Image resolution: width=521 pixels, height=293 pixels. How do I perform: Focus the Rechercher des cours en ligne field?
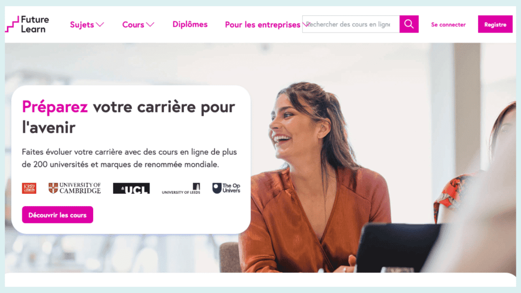(x=351, y=24)
